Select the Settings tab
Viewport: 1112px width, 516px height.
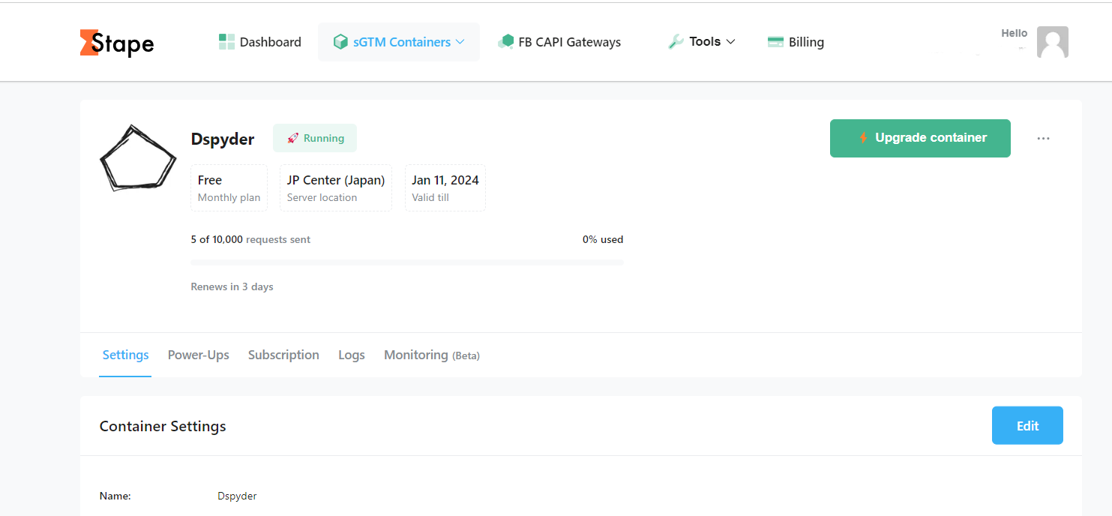tap(125, 355)
